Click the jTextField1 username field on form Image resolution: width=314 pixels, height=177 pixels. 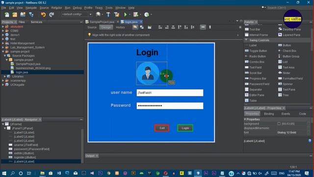[x=170, y=93]
